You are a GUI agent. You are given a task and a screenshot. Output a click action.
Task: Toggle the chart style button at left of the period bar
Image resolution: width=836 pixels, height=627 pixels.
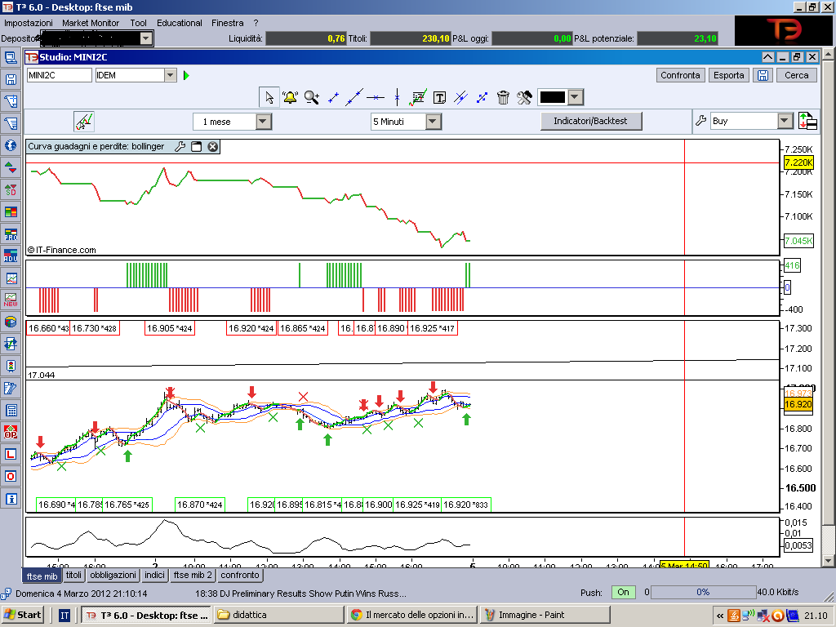pos(84,122)
